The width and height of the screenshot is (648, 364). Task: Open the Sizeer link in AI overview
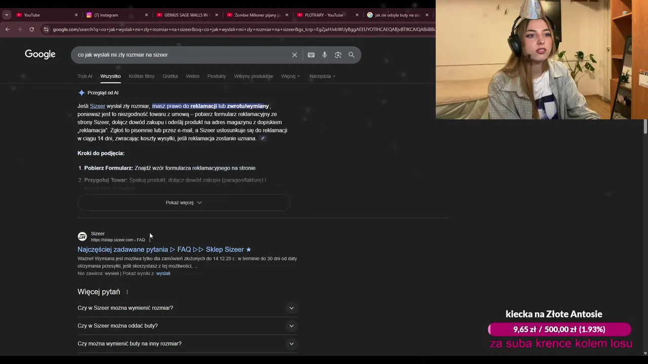[x=97, y=106]
